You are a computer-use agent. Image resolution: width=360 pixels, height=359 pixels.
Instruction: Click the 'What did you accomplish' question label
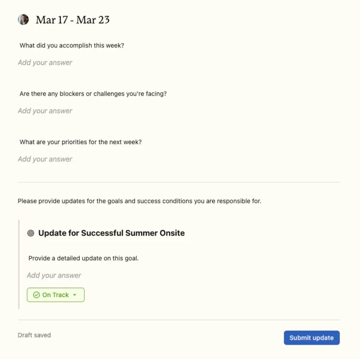pos(72,46)
